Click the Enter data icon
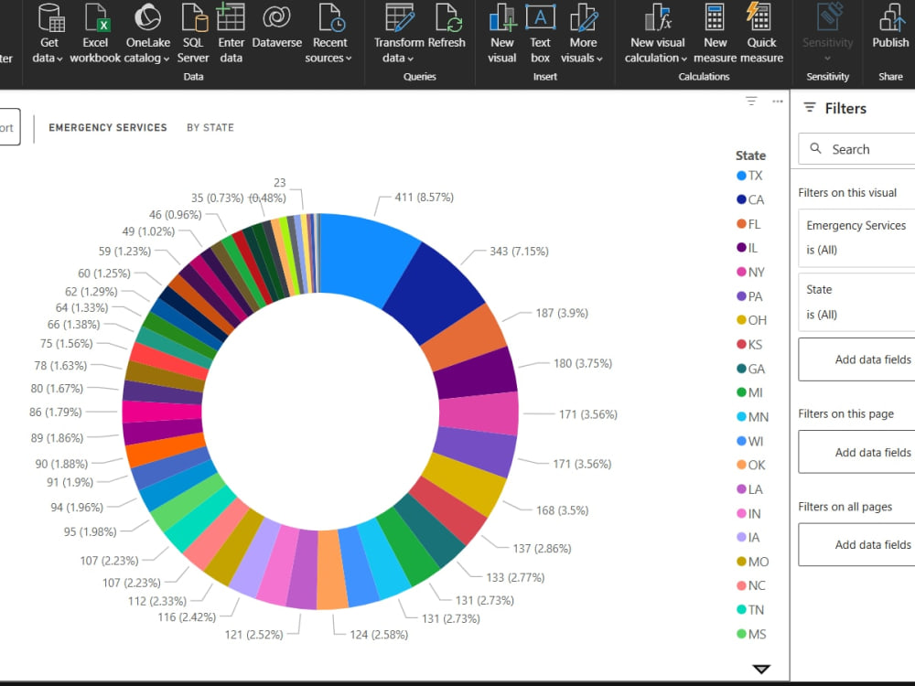The image size is (915, 686). coord(231,16)
